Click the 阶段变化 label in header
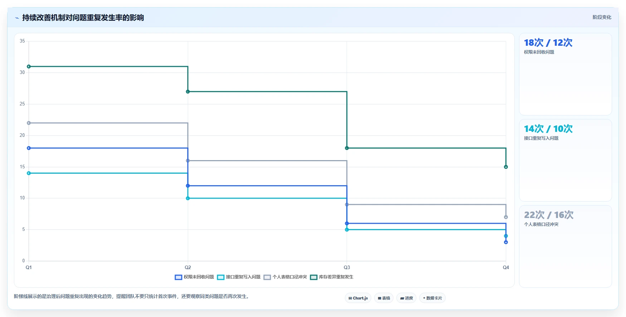This screenshot has width=626, height=317. pos(602,17)
